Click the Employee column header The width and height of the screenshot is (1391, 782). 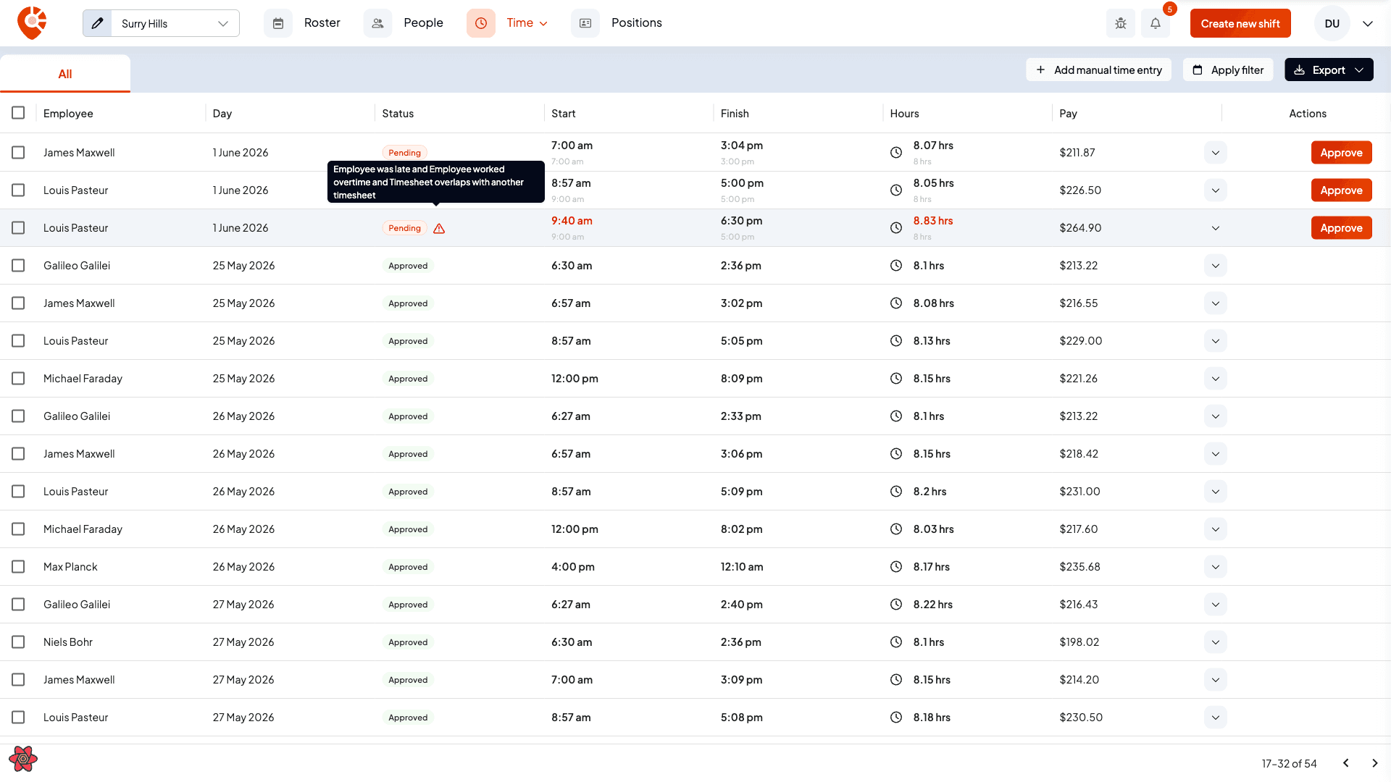tap(68, 114)
